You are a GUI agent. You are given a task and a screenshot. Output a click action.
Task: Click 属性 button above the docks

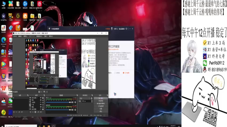(x=40, y=92)
